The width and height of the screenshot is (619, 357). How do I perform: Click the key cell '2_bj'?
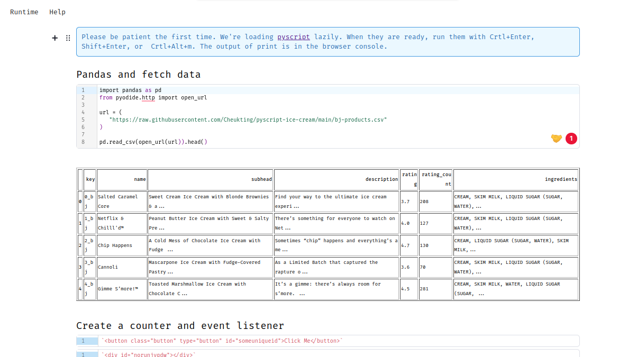89,245
